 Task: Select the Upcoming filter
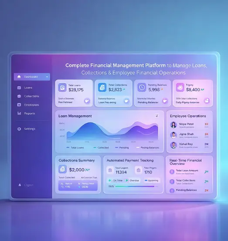(152, 181)
